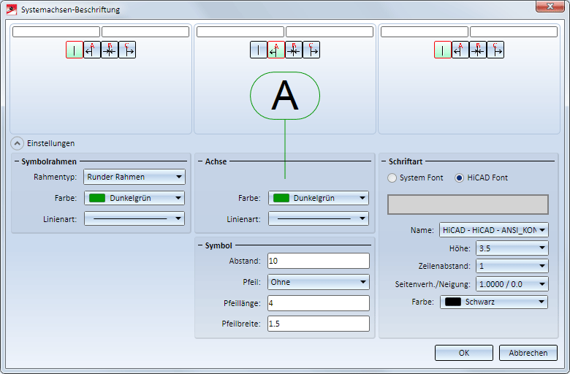Viewport: 570px width, 374px height.
Task: Choose centered 'B' label icon in left panel
Action: click(x=110, y=50)
